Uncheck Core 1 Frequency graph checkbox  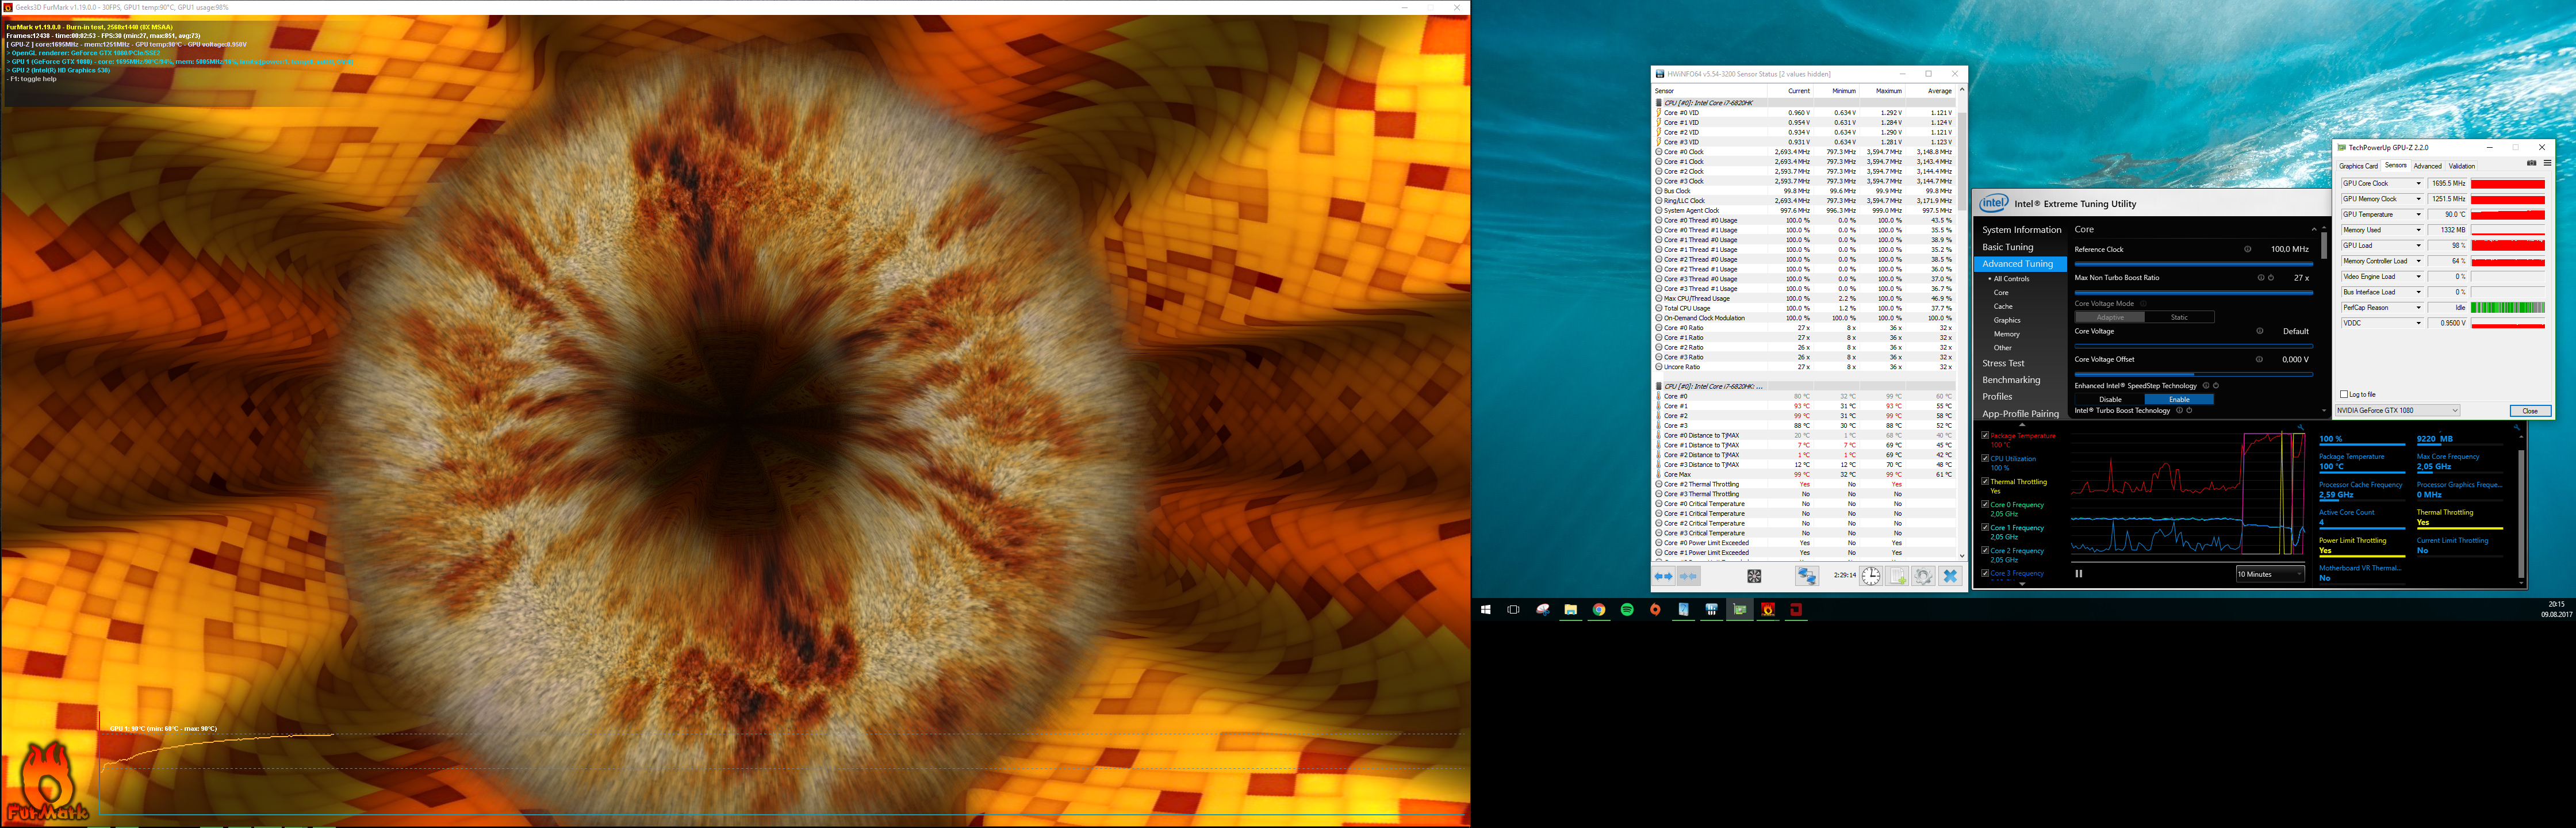coord(1985,527)
